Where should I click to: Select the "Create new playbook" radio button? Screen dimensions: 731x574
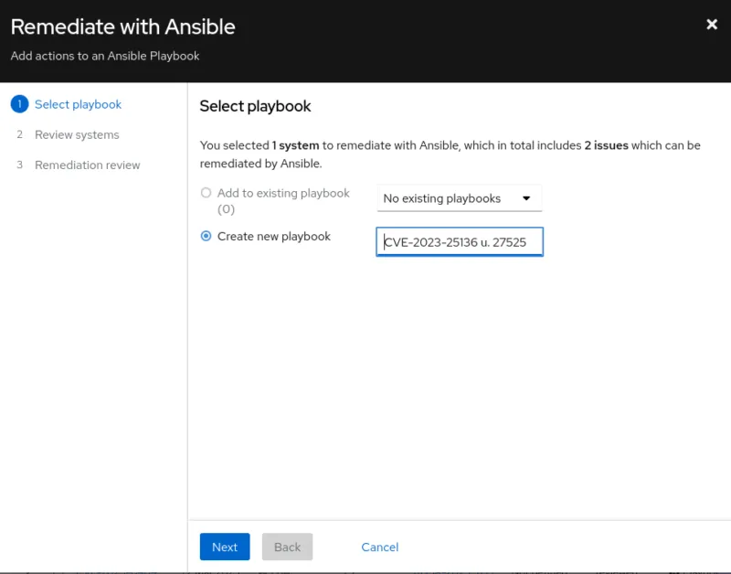point(206,236)
